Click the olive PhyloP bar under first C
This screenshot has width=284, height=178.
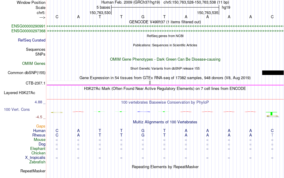click(x=57, y=113)
